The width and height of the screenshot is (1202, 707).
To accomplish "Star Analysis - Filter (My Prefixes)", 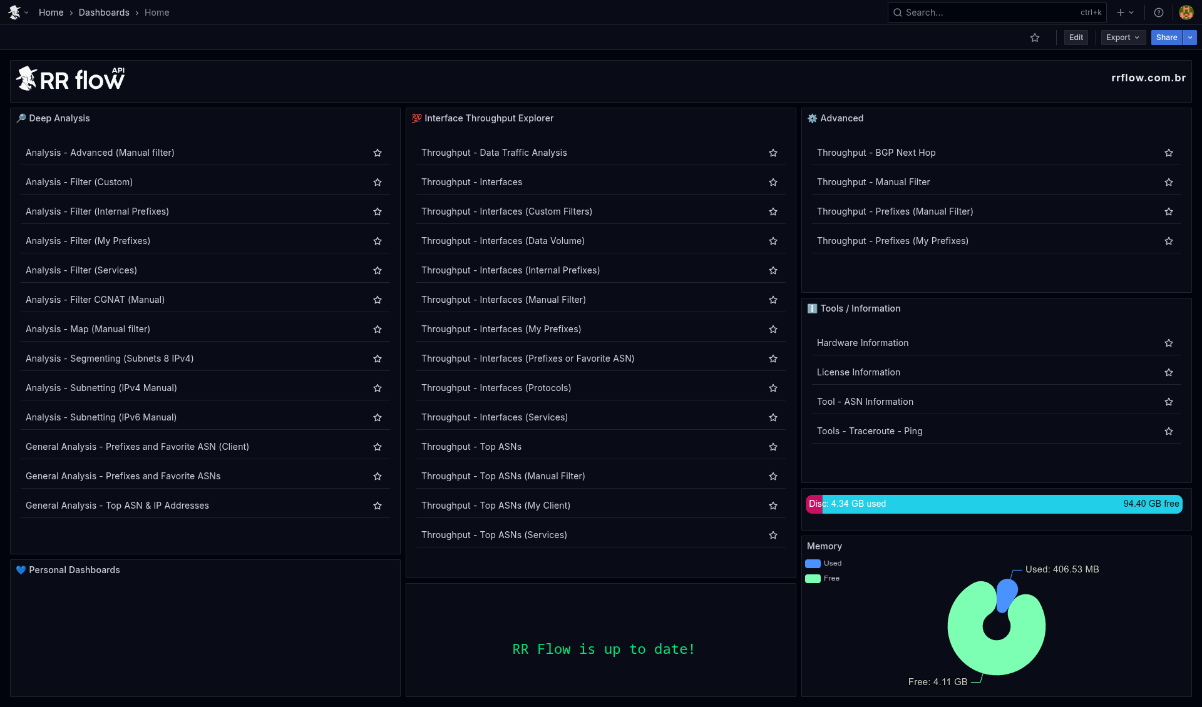I will [x=378, y=241].
